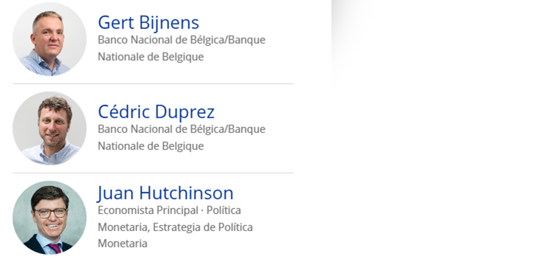
Task: Click the blank white area right of the authors
Action: click(444, 152)
